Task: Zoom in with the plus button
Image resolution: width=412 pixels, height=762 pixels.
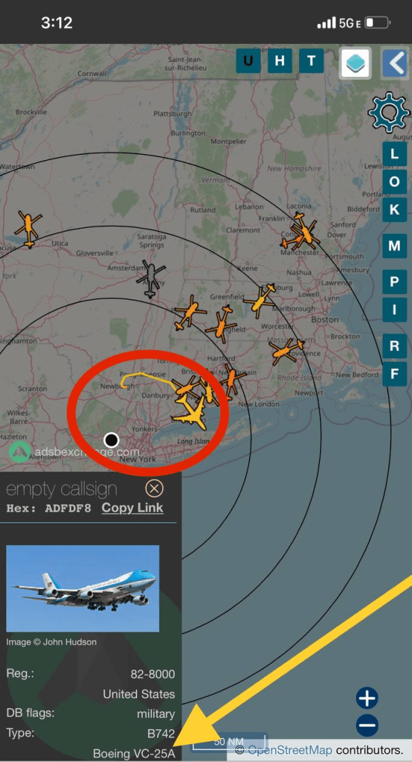Action: [367, 699]
